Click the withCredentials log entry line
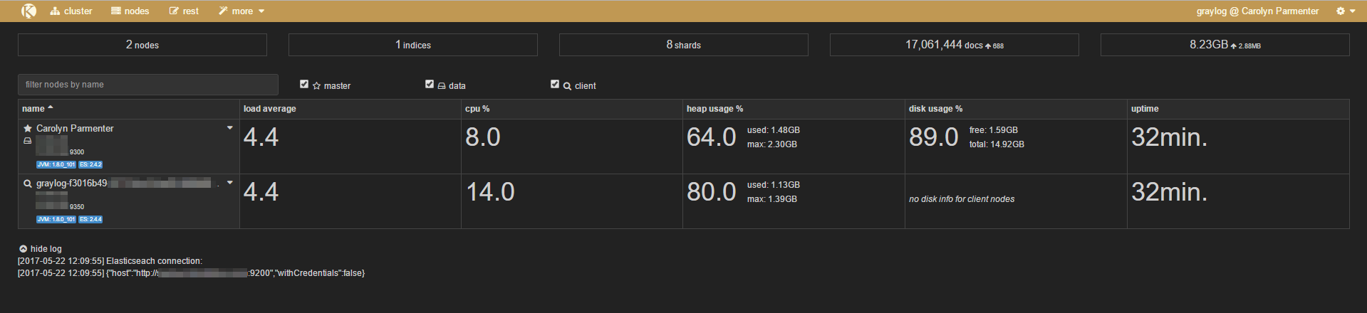1367x313 pixels. pyautogui.click(x=191, y=273)
